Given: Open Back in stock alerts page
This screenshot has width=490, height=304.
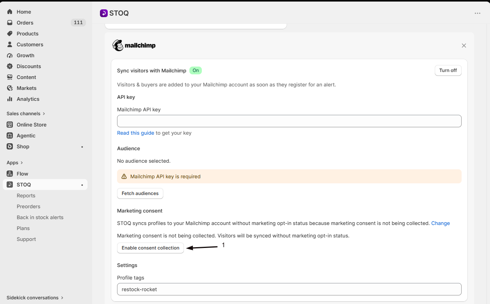Looking at the screenshot, I should (40, 217).
